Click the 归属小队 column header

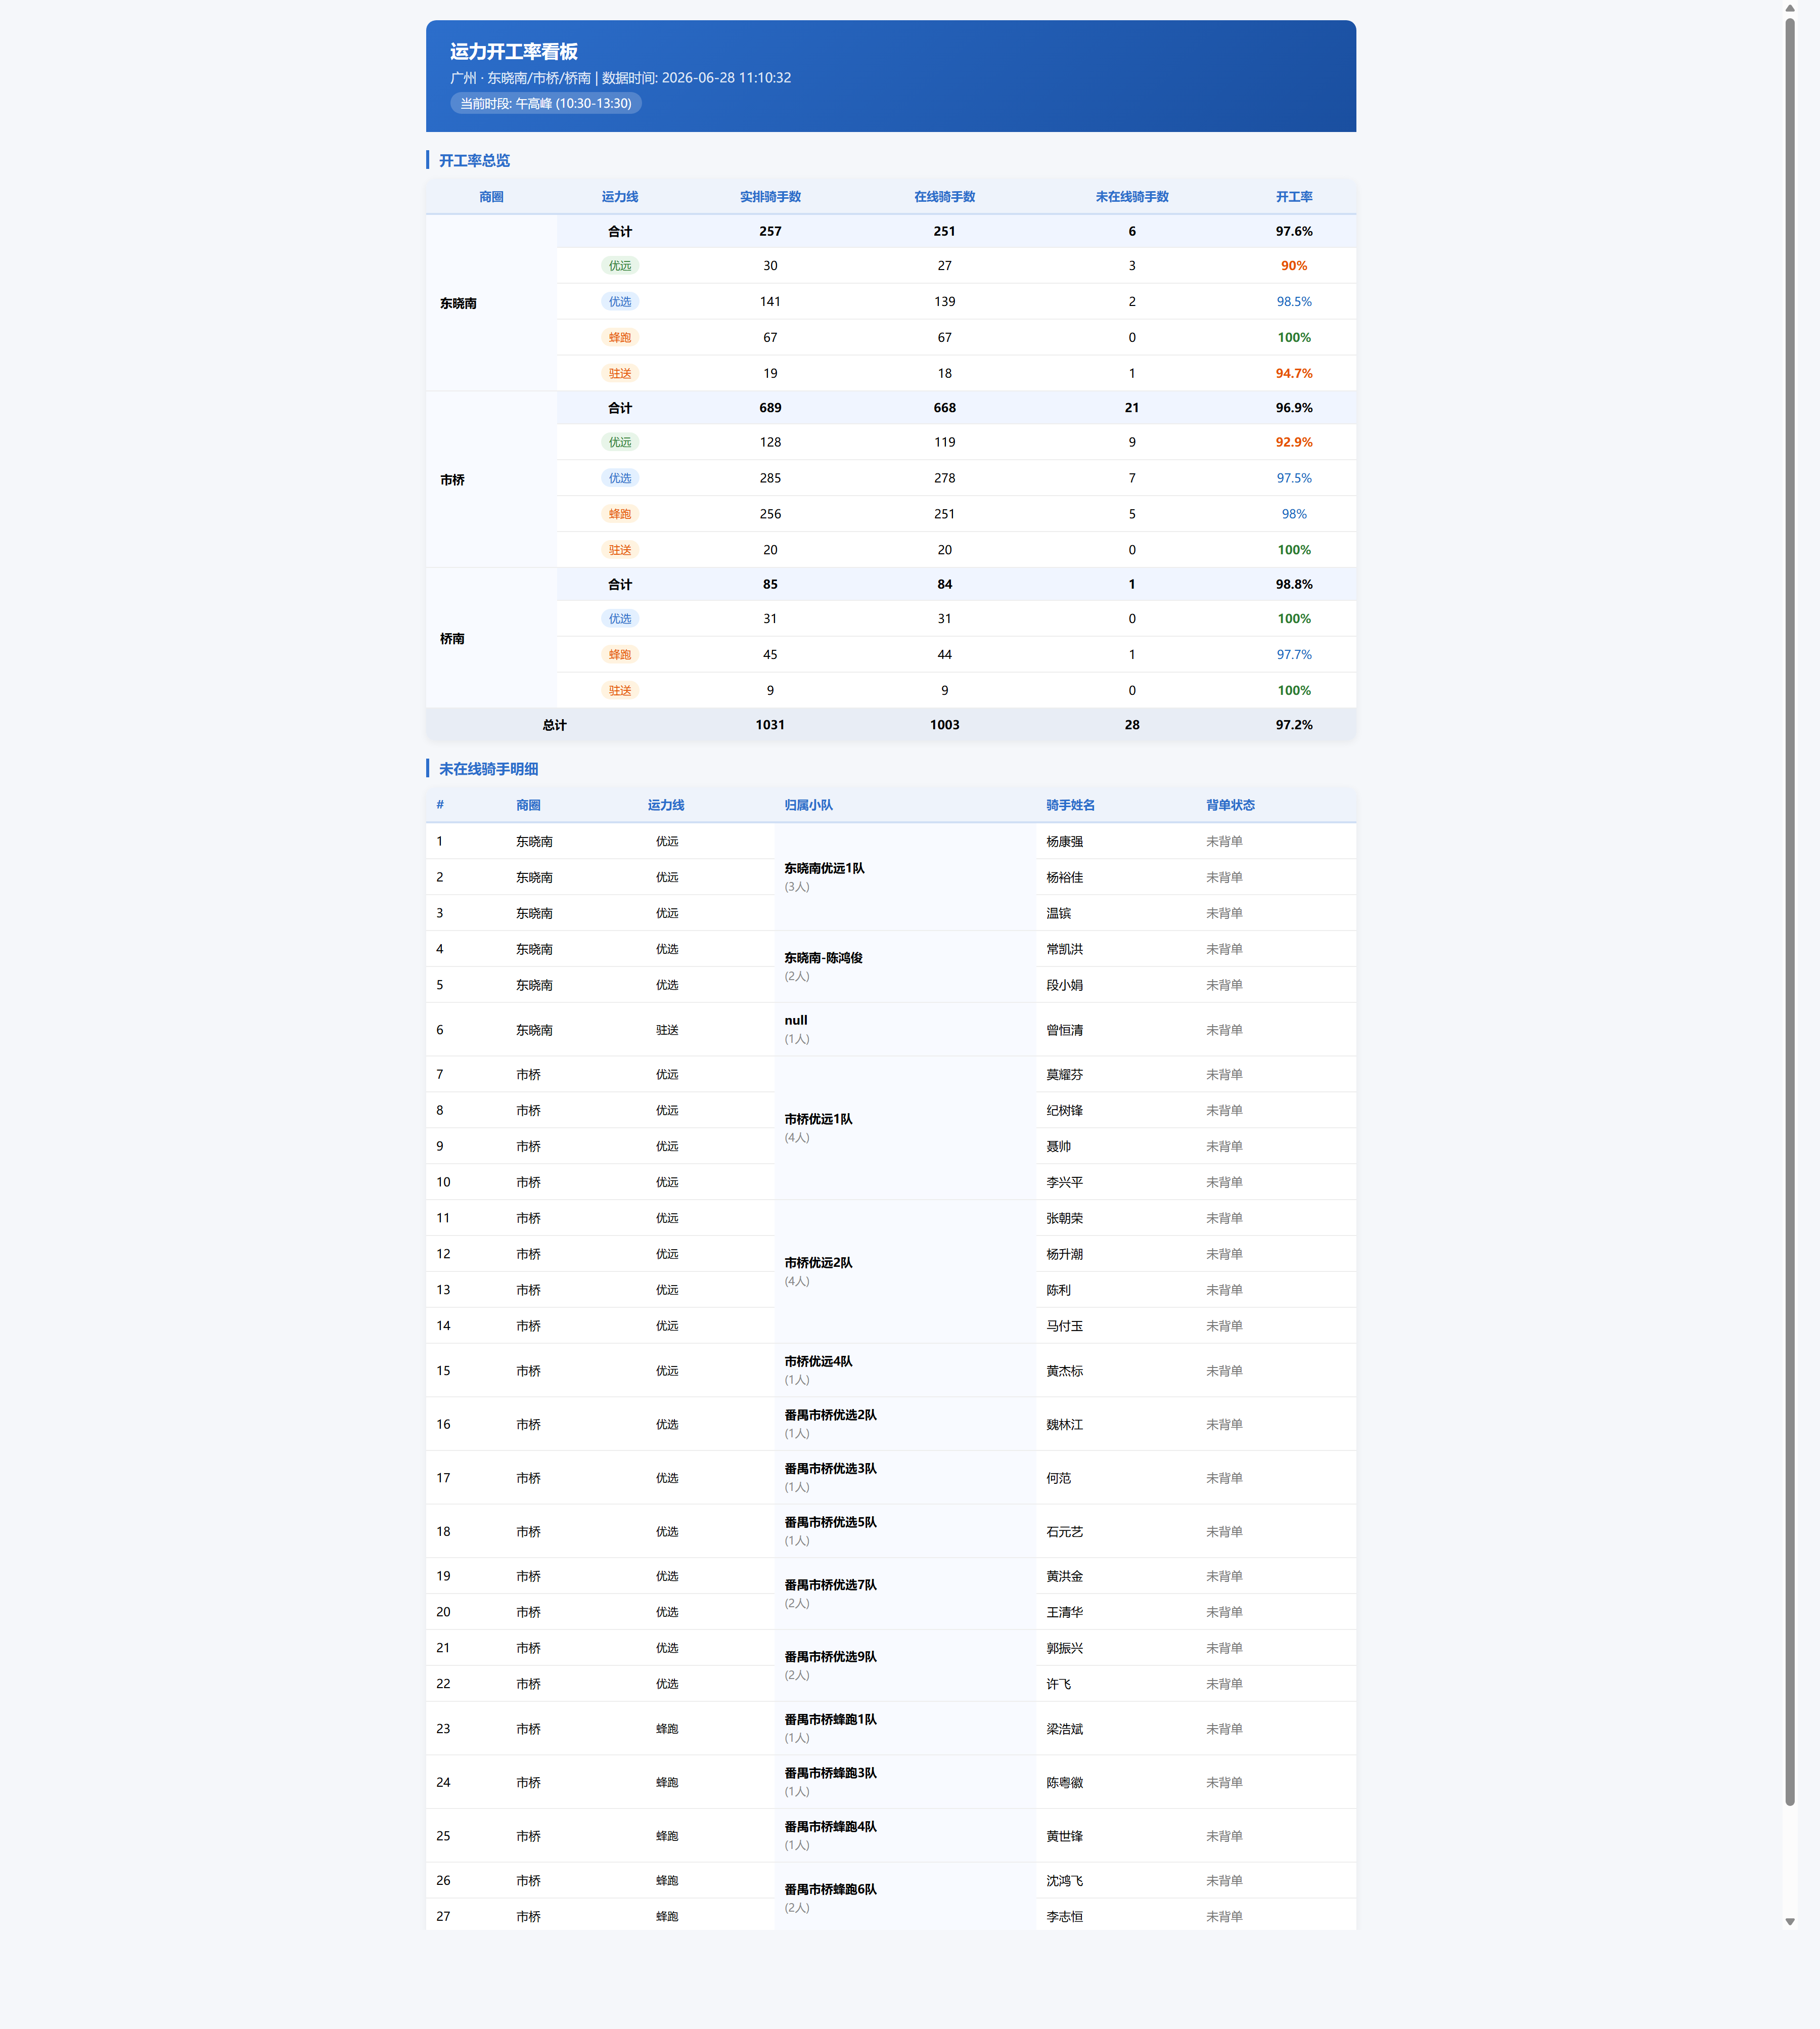coord(808,806)
